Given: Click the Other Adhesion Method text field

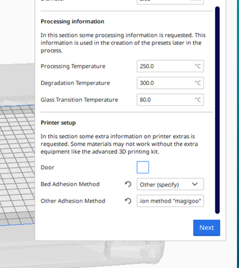Looking at the screenshot, I should [x=171, y=201].
